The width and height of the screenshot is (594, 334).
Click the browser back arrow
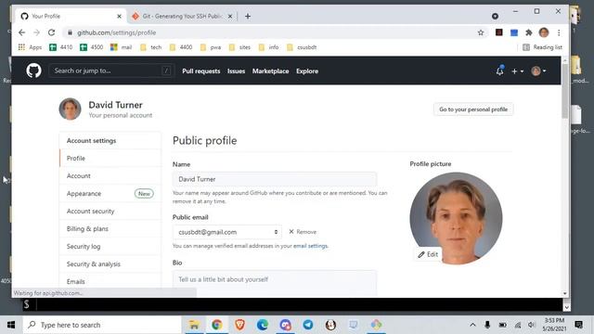pos(21,32)
